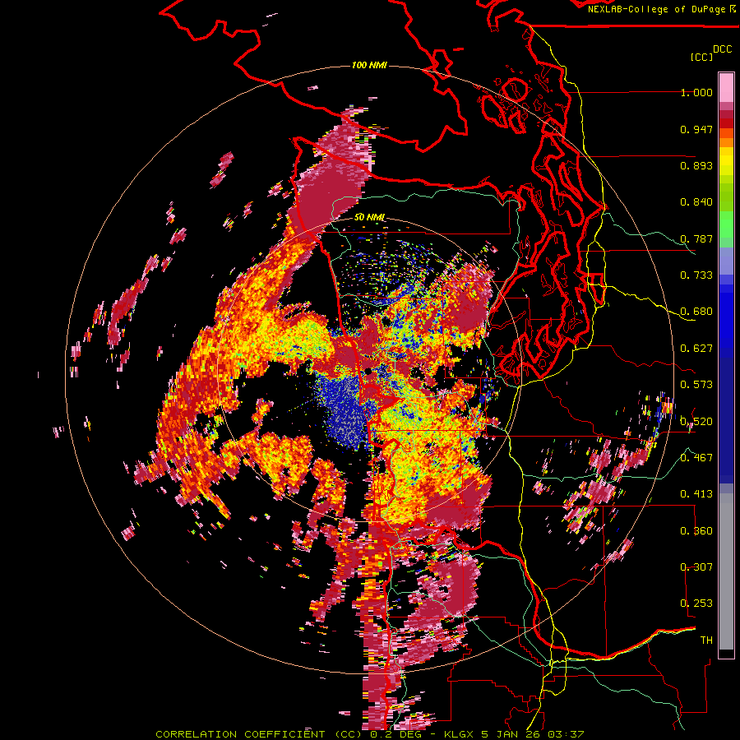740x740 pixels.
Task: Click the TH threshold label
Action: (x=706, y=640)
